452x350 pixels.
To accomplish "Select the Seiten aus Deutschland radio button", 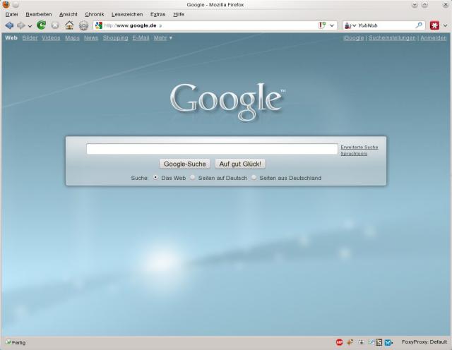I will [254, 177].
